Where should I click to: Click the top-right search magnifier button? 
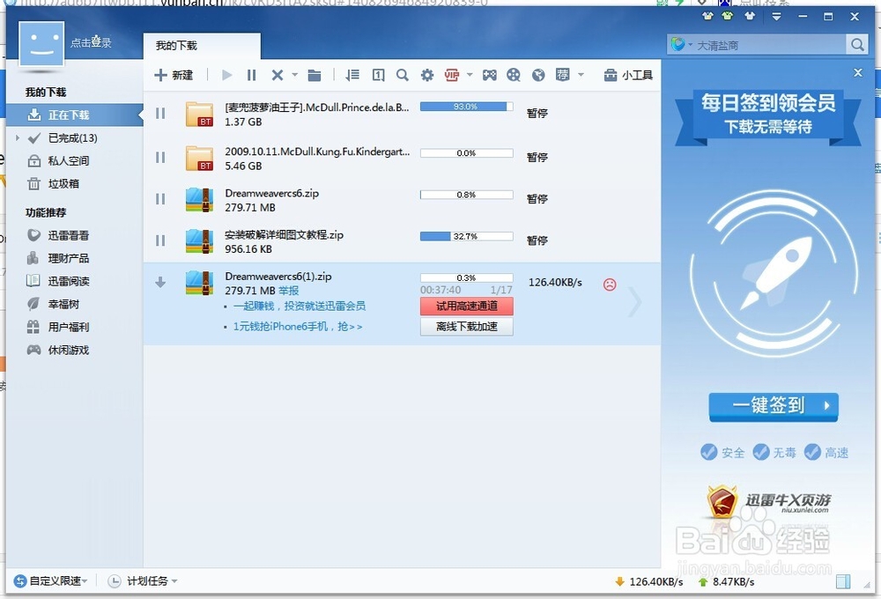pos(857,44)
